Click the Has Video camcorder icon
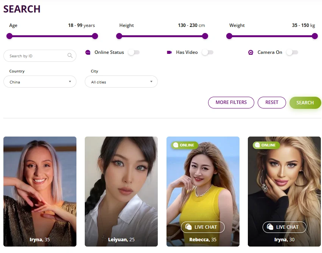The height and width of the screenshot is (253, 322). 169,52
